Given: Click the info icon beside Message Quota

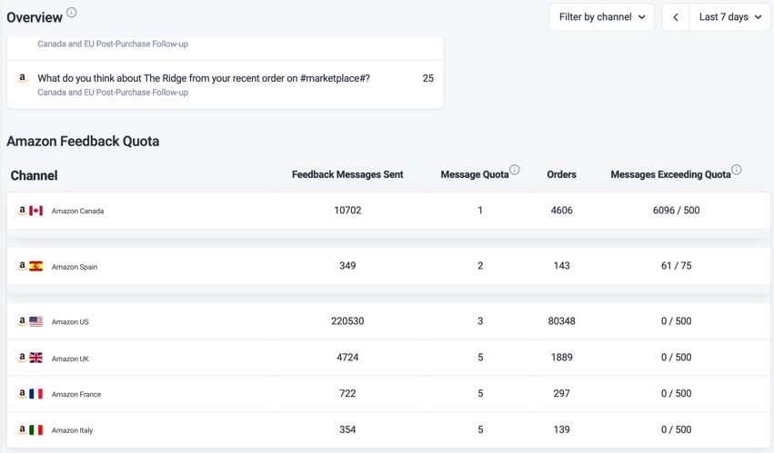Looking at the screenshot, I should (x=515, y=170).
